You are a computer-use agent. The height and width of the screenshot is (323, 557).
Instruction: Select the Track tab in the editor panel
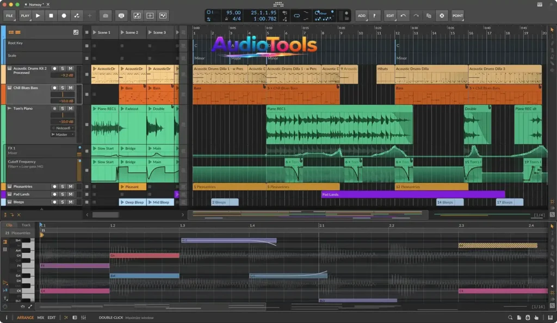[x=26, y=225]
